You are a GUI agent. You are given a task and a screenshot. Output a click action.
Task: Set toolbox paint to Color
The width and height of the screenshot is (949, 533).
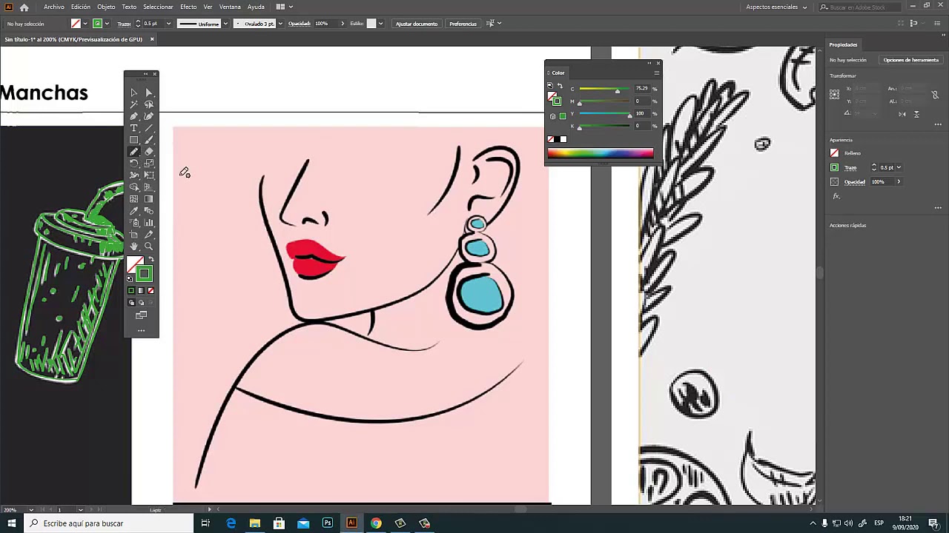pyautogui.click(x=131, y=290)
